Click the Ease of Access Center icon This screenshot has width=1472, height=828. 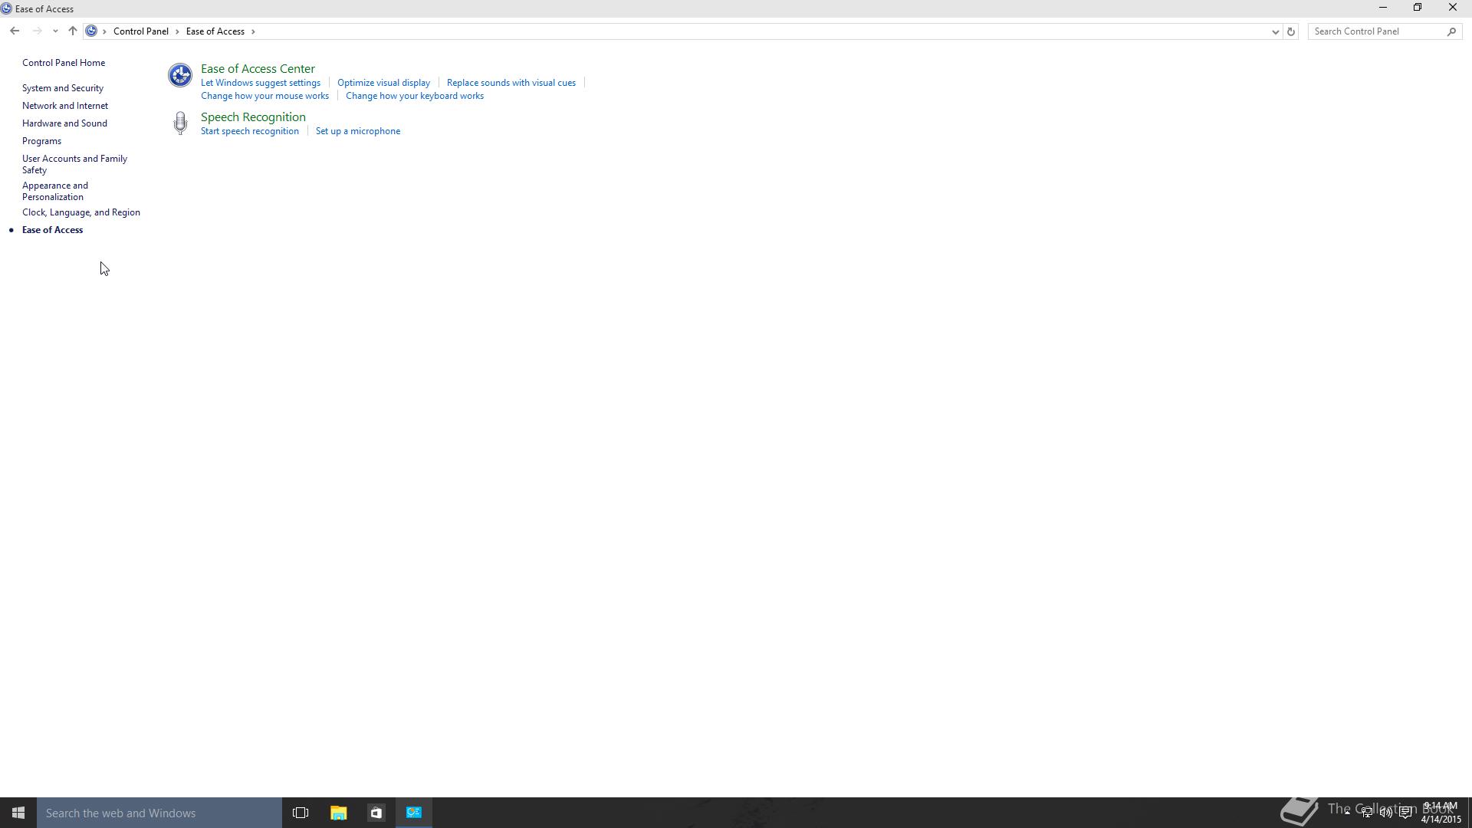[x=180, y=75]
